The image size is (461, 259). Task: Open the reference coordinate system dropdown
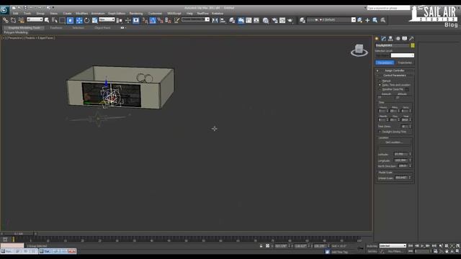point(107,19)
